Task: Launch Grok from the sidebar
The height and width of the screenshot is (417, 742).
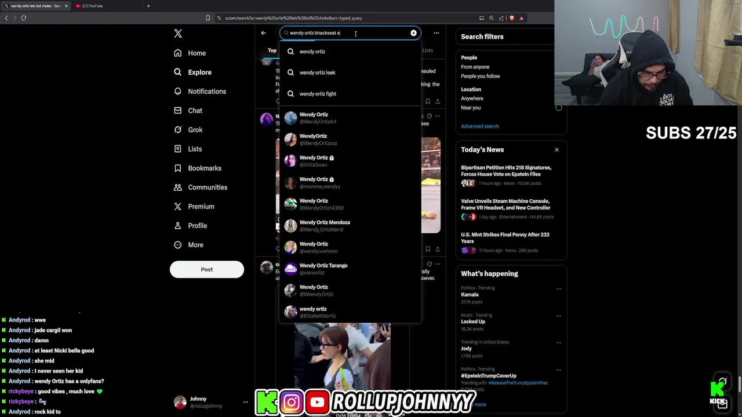Action: coord(188,130)
